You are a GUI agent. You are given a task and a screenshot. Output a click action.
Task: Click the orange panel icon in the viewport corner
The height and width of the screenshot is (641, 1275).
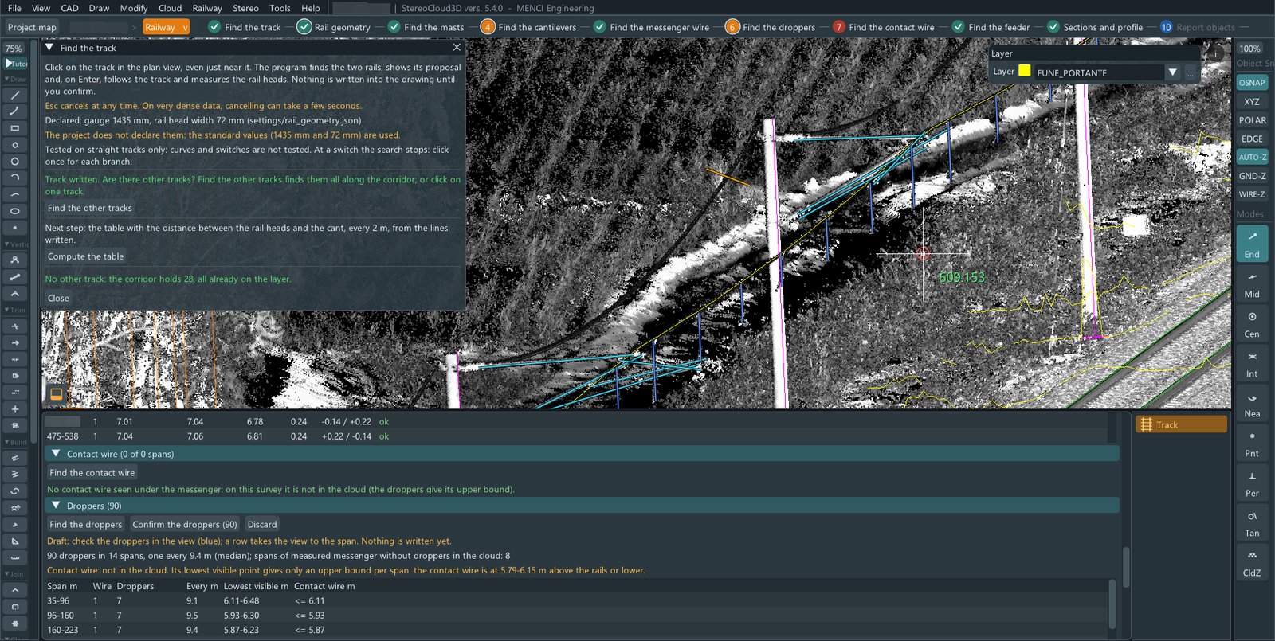click(57, 394)
